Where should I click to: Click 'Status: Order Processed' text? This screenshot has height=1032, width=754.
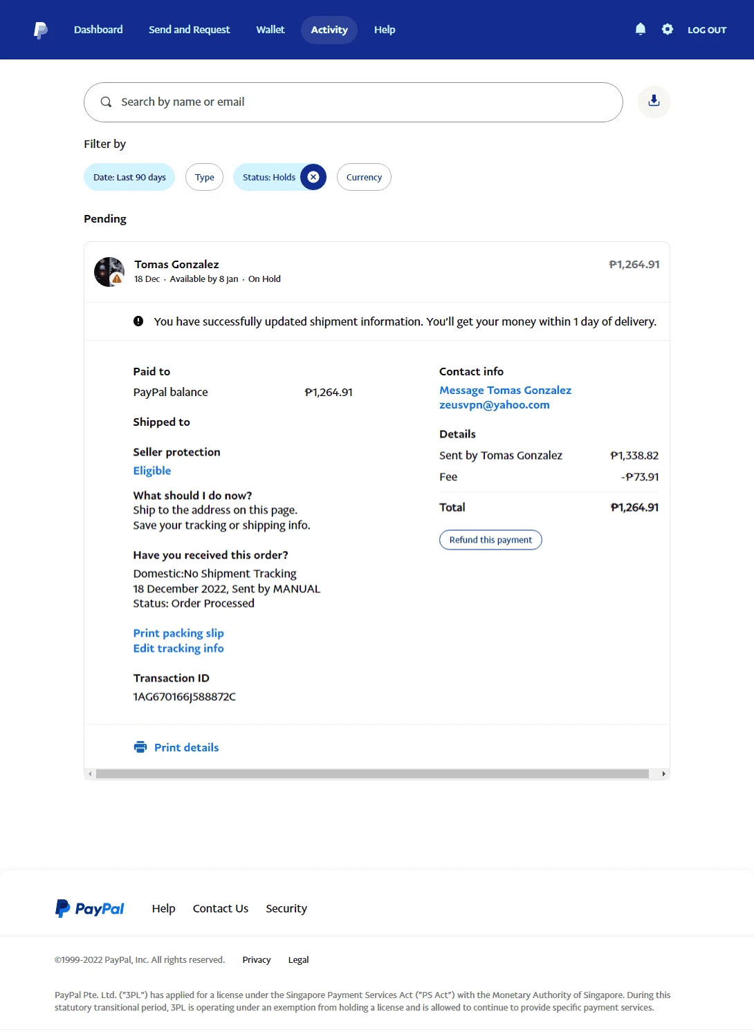[x=194, y=603]
